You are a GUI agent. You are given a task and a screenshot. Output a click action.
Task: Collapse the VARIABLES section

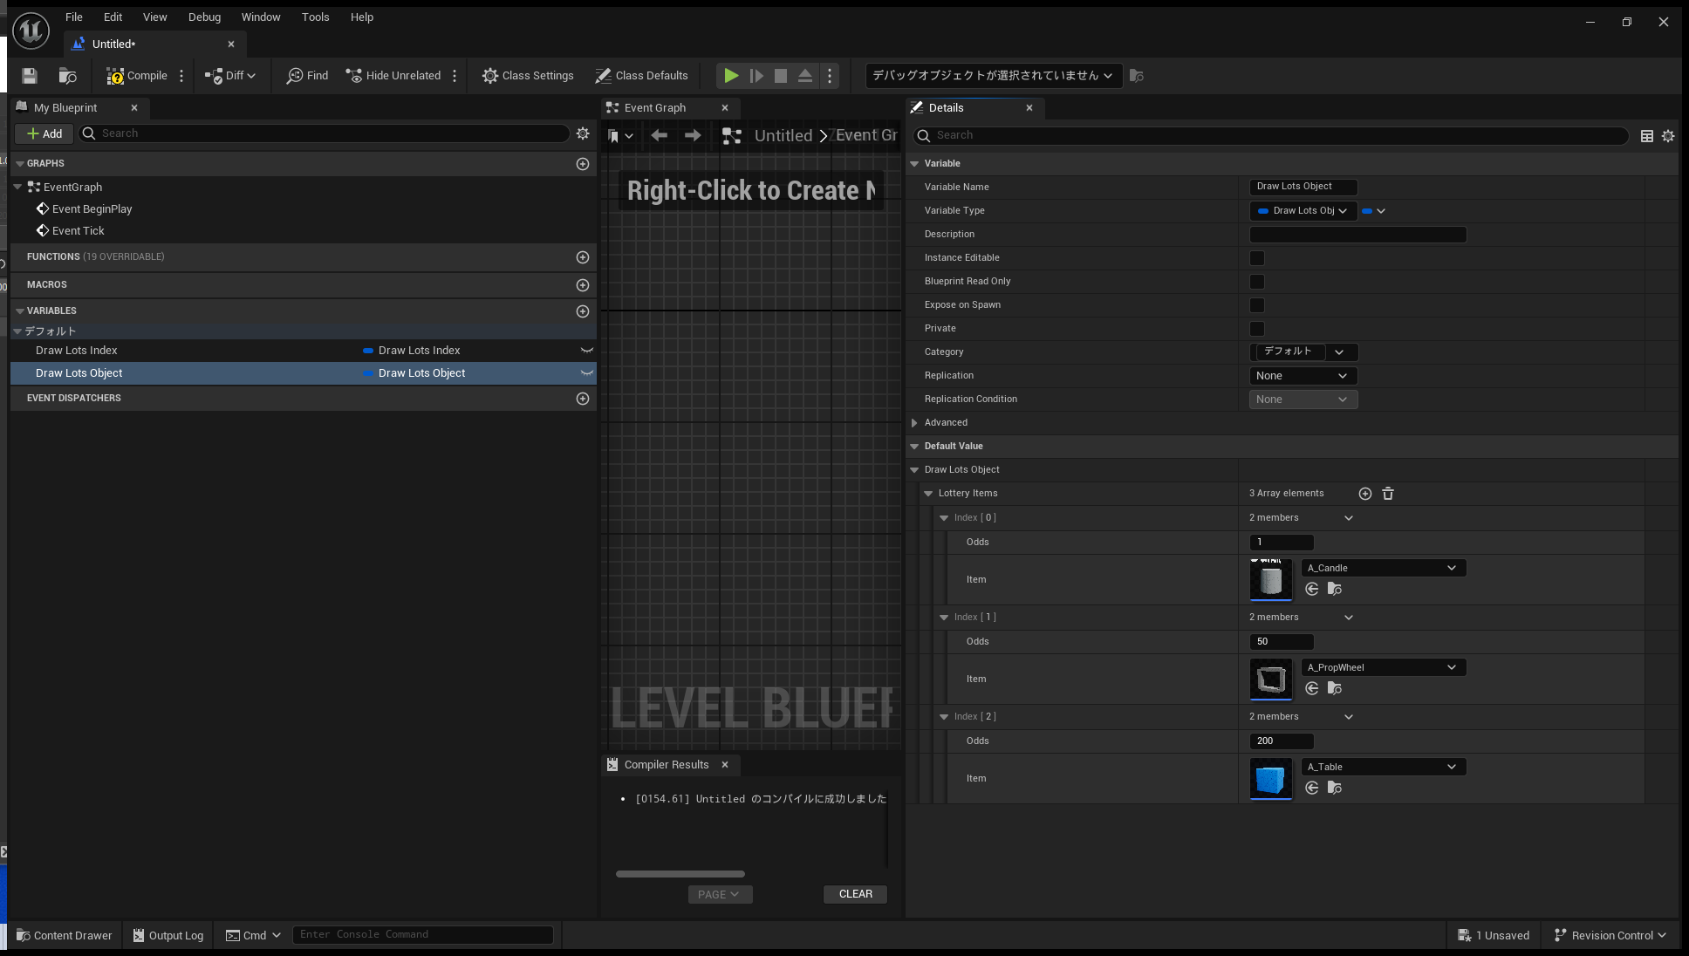[20, 311]
